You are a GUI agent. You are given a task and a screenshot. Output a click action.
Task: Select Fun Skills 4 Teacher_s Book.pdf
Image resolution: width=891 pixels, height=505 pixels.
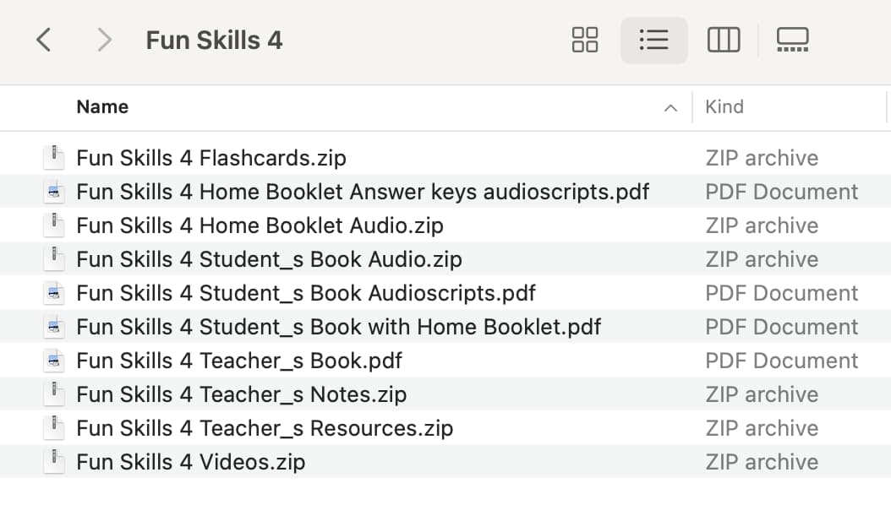pos(239,361)
